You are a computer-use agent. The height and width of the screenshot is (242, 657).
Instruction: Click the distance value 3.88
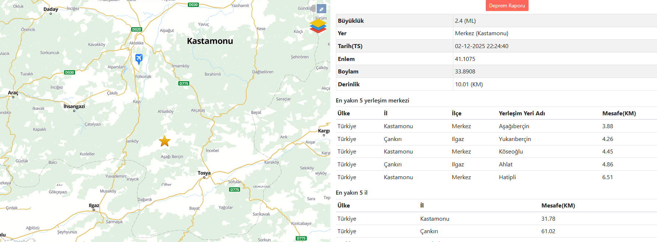608,126
